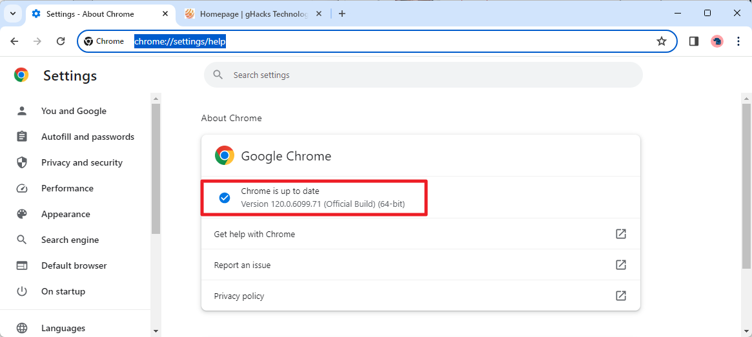Viewport: 752px width, 337px height.
Task: Click the person icon for You and Google
Action: pos(22,111)
